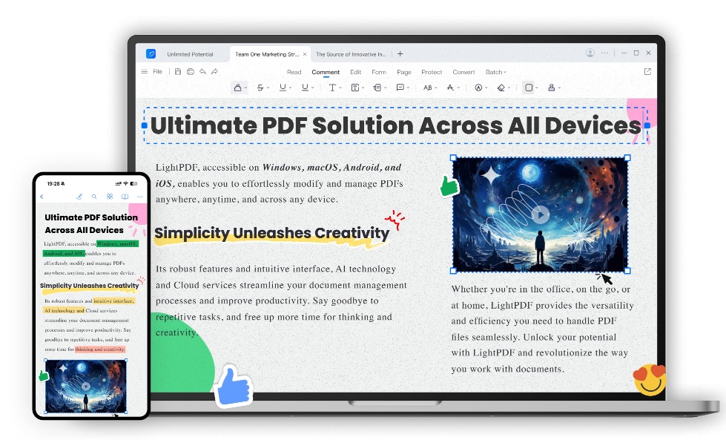Tap the phone's 'Simplicity Unleashes Creativity' heading

[x=90, y=286]
